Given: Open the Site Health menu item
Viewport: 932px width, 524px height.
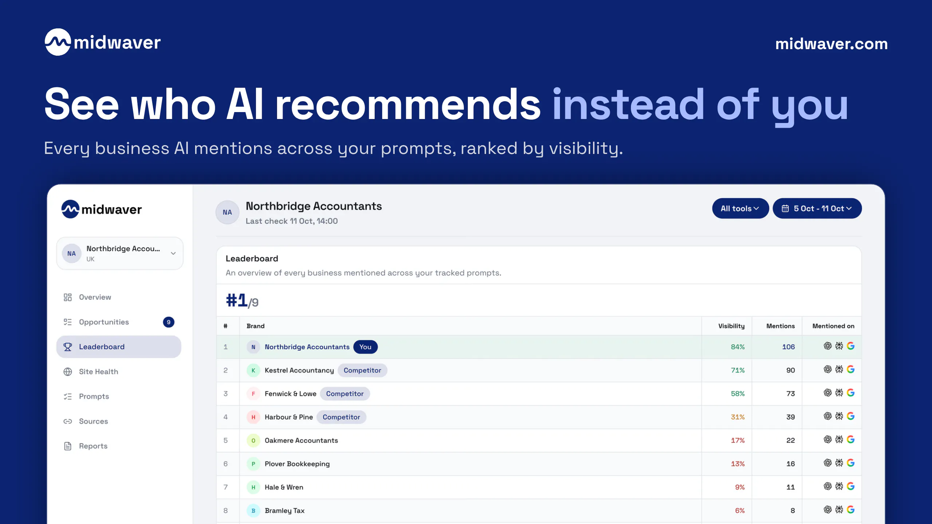Looking at the screenshot, I should 119,372.
